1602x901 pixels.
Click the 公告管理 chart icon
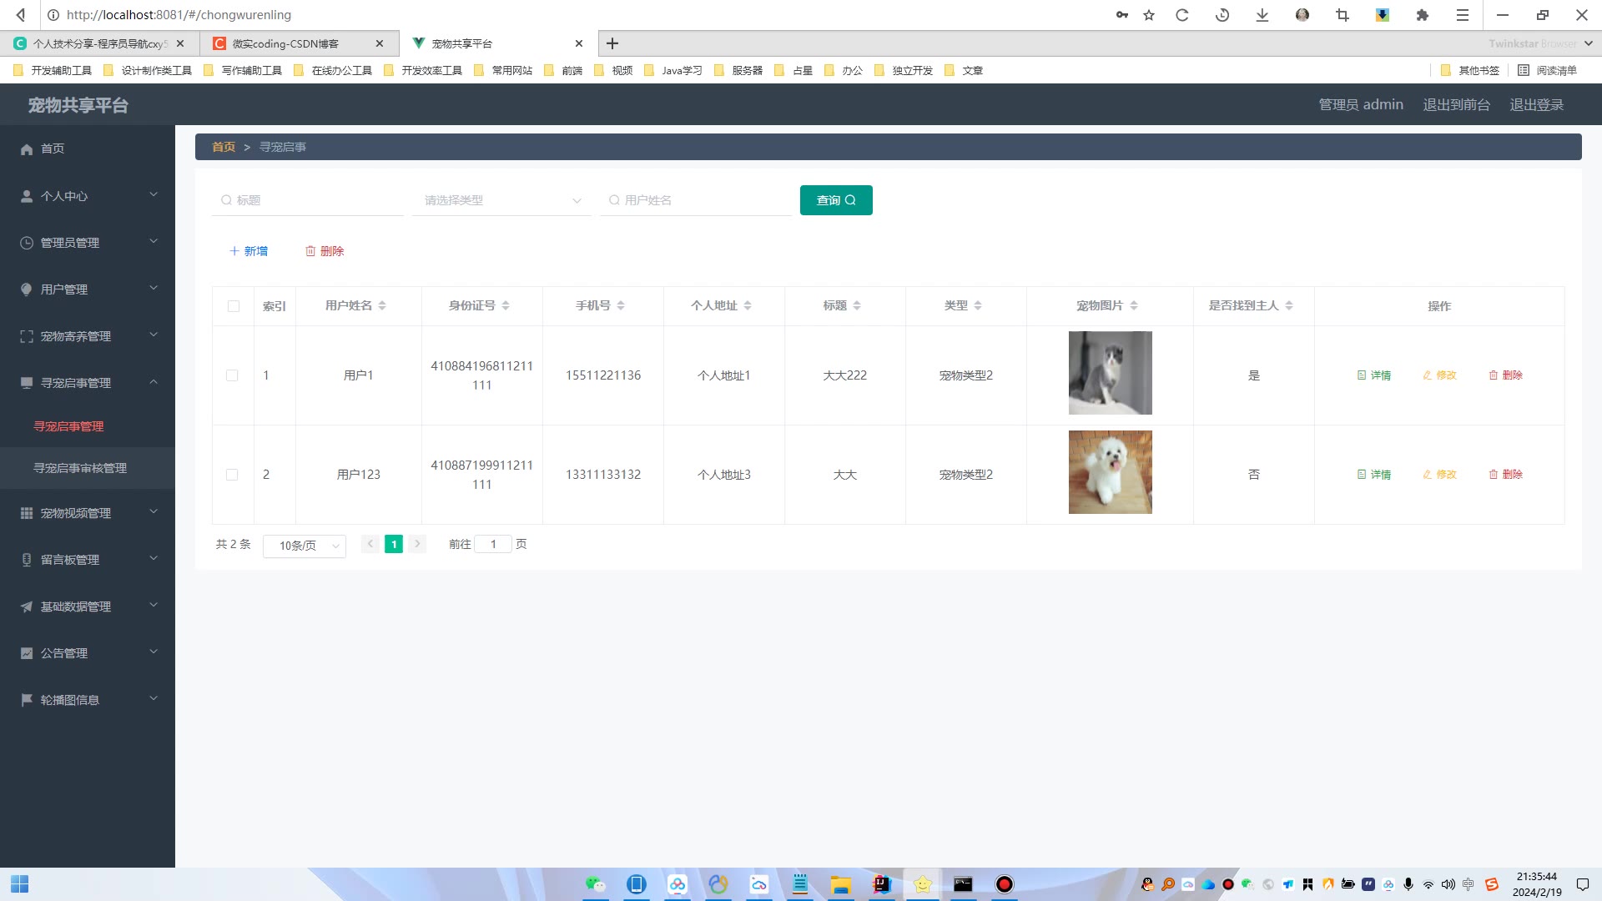(27, 653)
